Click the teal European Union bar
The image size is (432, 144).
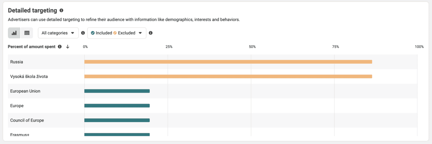[x=117, y=91]
